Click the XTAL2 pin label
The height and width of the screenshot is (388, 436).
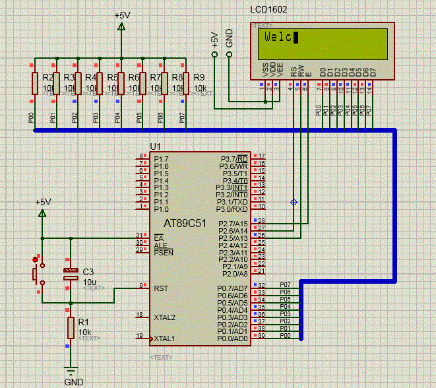click(164, 317)
